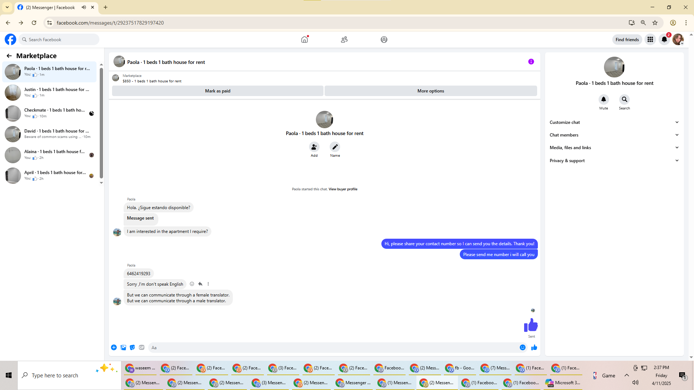The height and width of the screenshot is (390, 694).
Task: Click the message "Please send me number i will call you"
Action: tap(499, 255)
